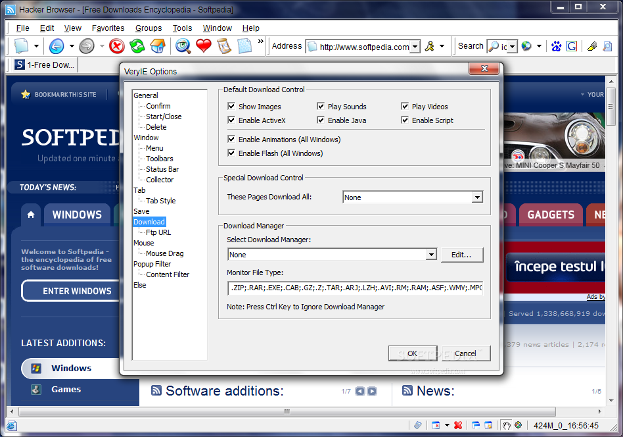
Task: Click the cascade windows icon in status bar
Action: (x=476, y=425)
